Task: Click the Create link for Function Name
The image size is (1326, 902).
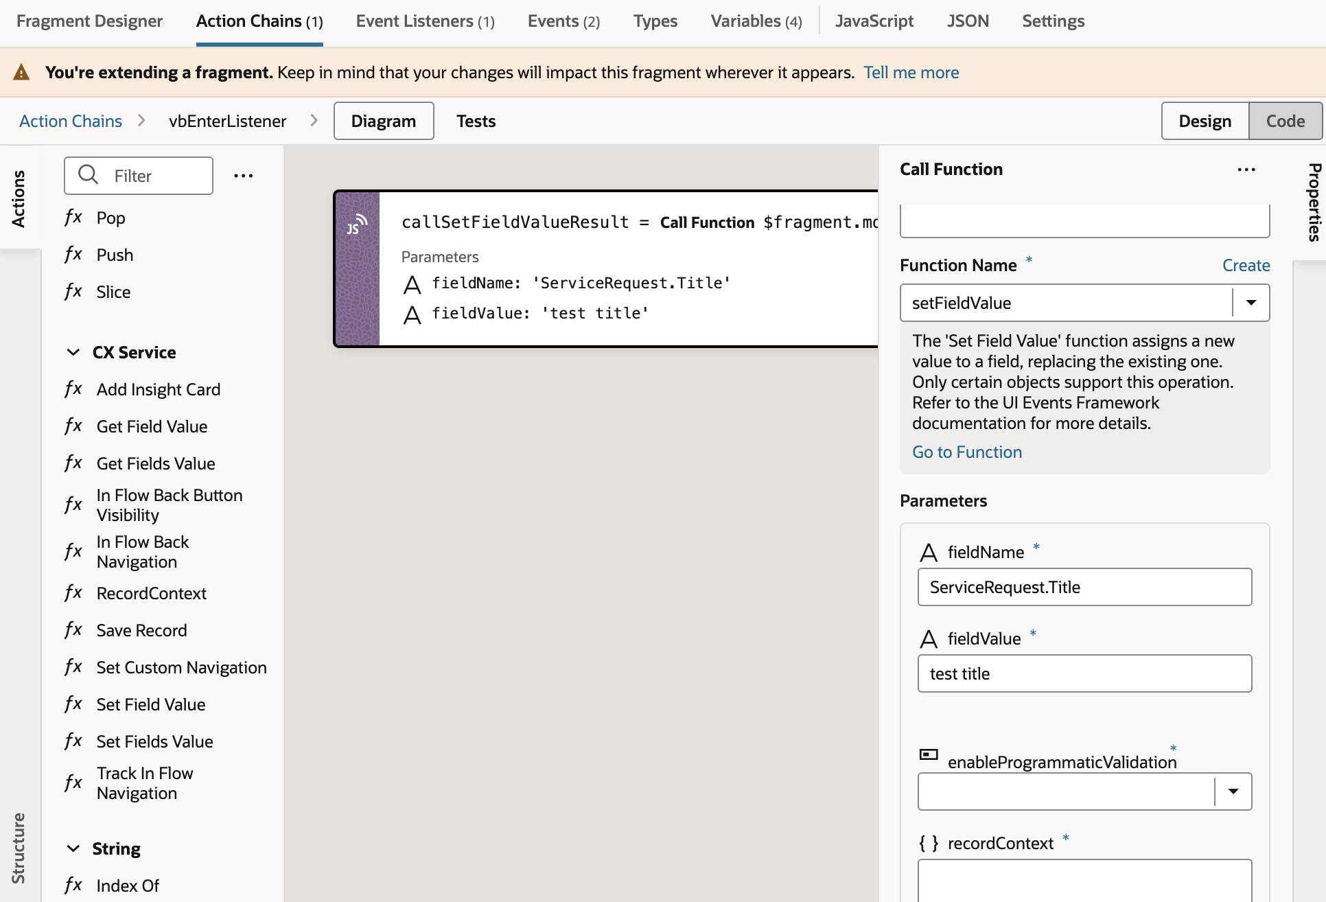Action: [x=1246, y=265]
